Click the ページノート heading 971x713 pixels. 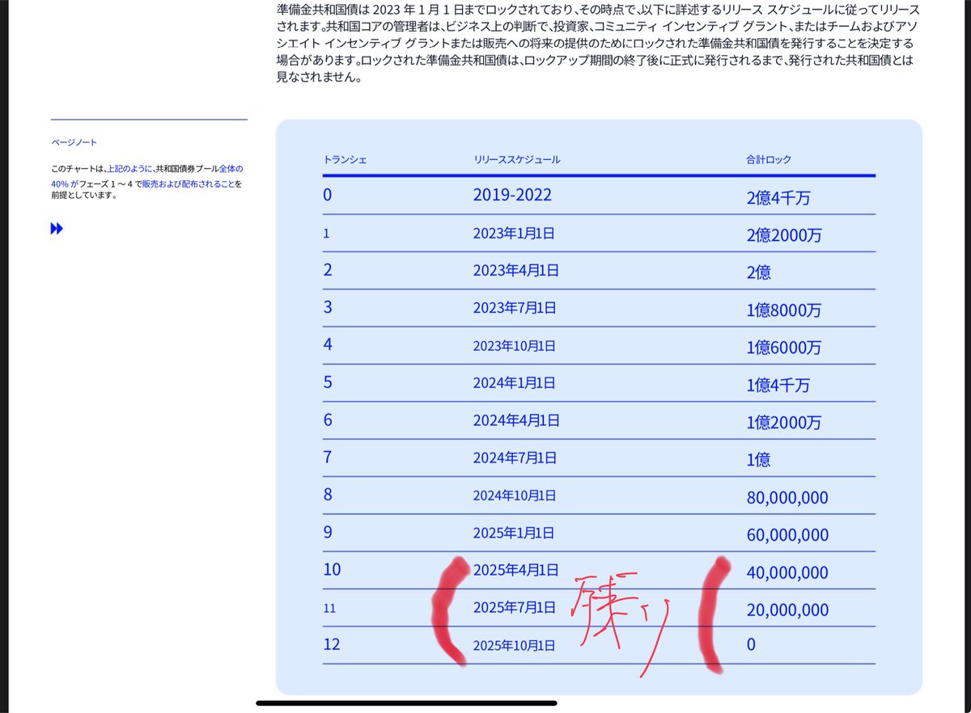coord(74,142)
